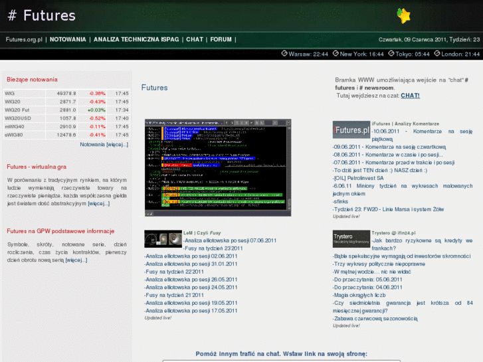Click the +0.03% change value
This screenshot has width=483, height=362.
pyautogui.click(x=96, y=110)
